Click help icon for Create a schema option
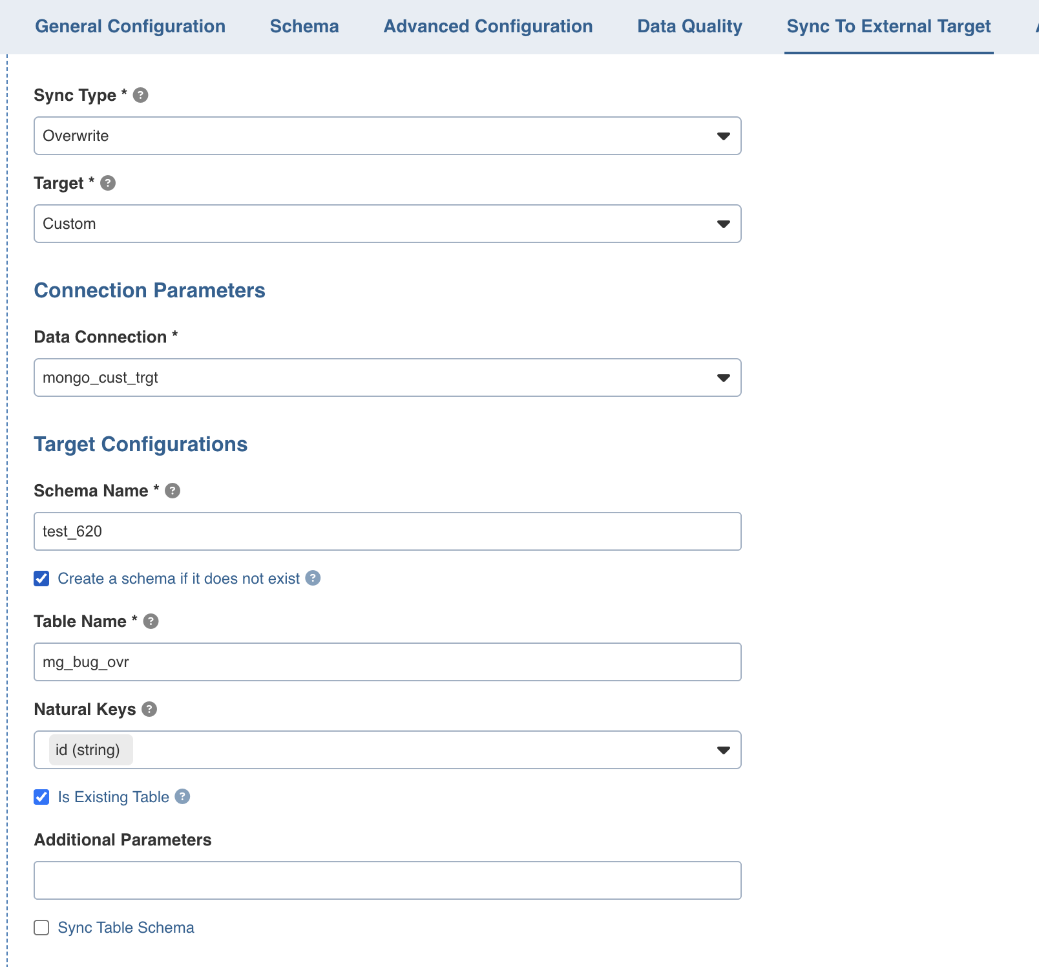The height and width of the screenshot is (967, 1039). [x=313, y=578]
